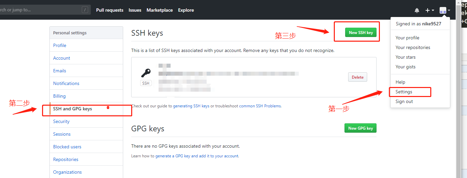Click the New GPG key button
Viewport: 467px width, 178px height.
coord(361,128)
